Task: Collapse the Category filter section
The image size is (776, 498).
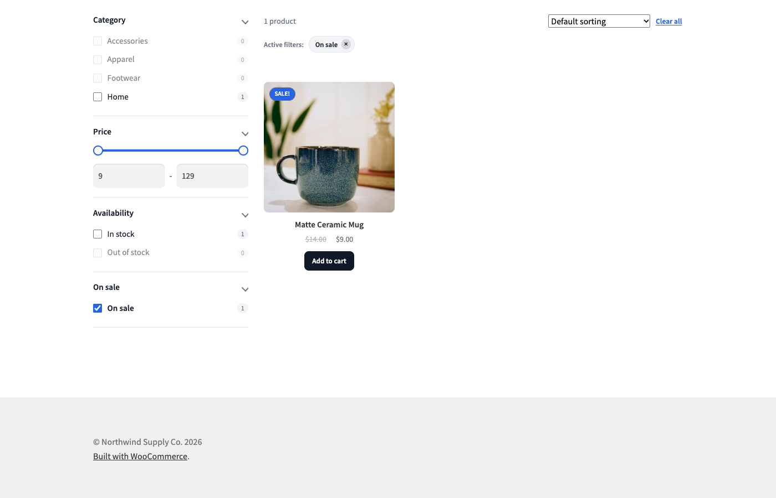Action: pyautogui.click(x=245, y=22)
